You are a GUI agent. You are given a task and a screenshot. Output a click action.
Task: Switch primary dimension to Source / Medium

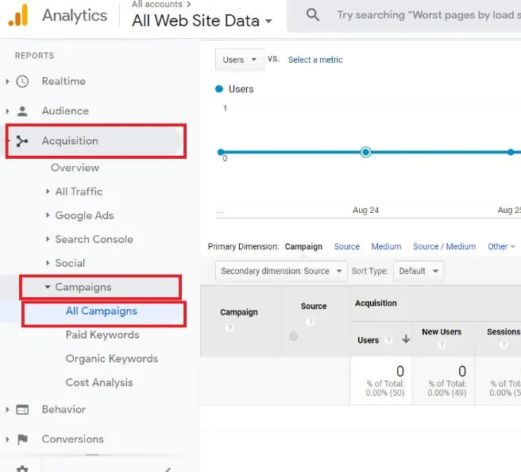pyautogui.click(x=444, y=246)
